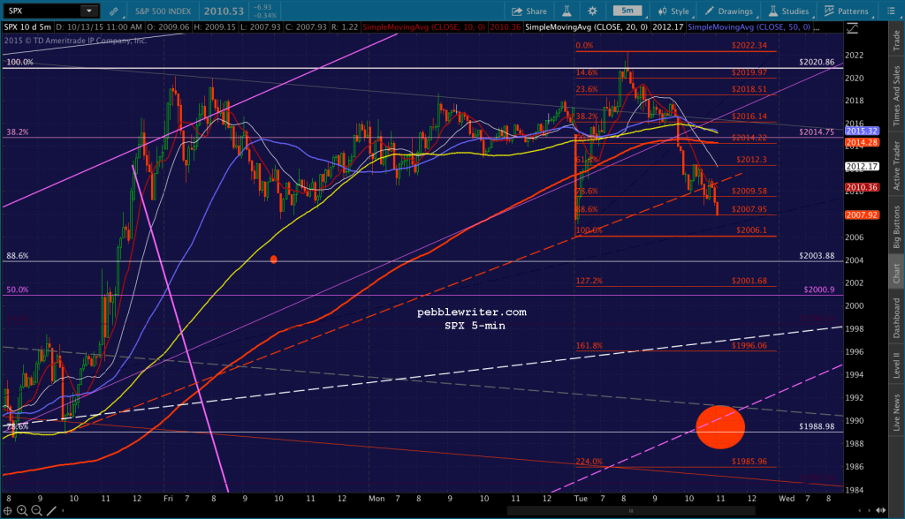Click the Share button

click(x=529, y=11)
